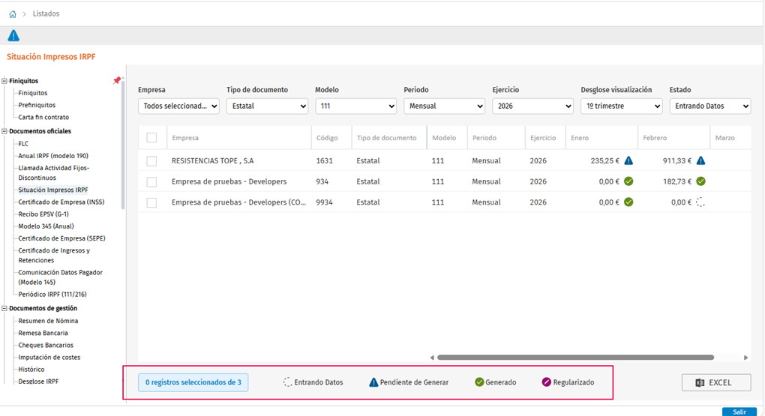This screenshot has width=765, height=416.
Task: Click Febrero generated check for code 934
Action: (x=701, y=181)
